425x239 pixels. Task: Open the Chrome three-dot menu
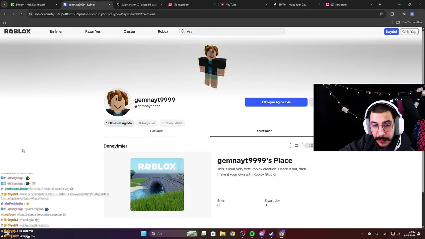click(x=419, y=14)
